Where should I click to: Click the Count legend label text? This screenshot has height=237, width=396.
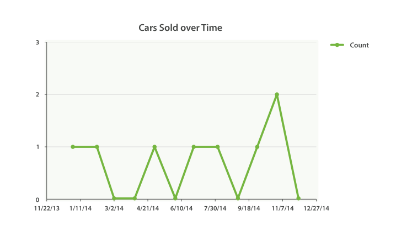(359, 45)
